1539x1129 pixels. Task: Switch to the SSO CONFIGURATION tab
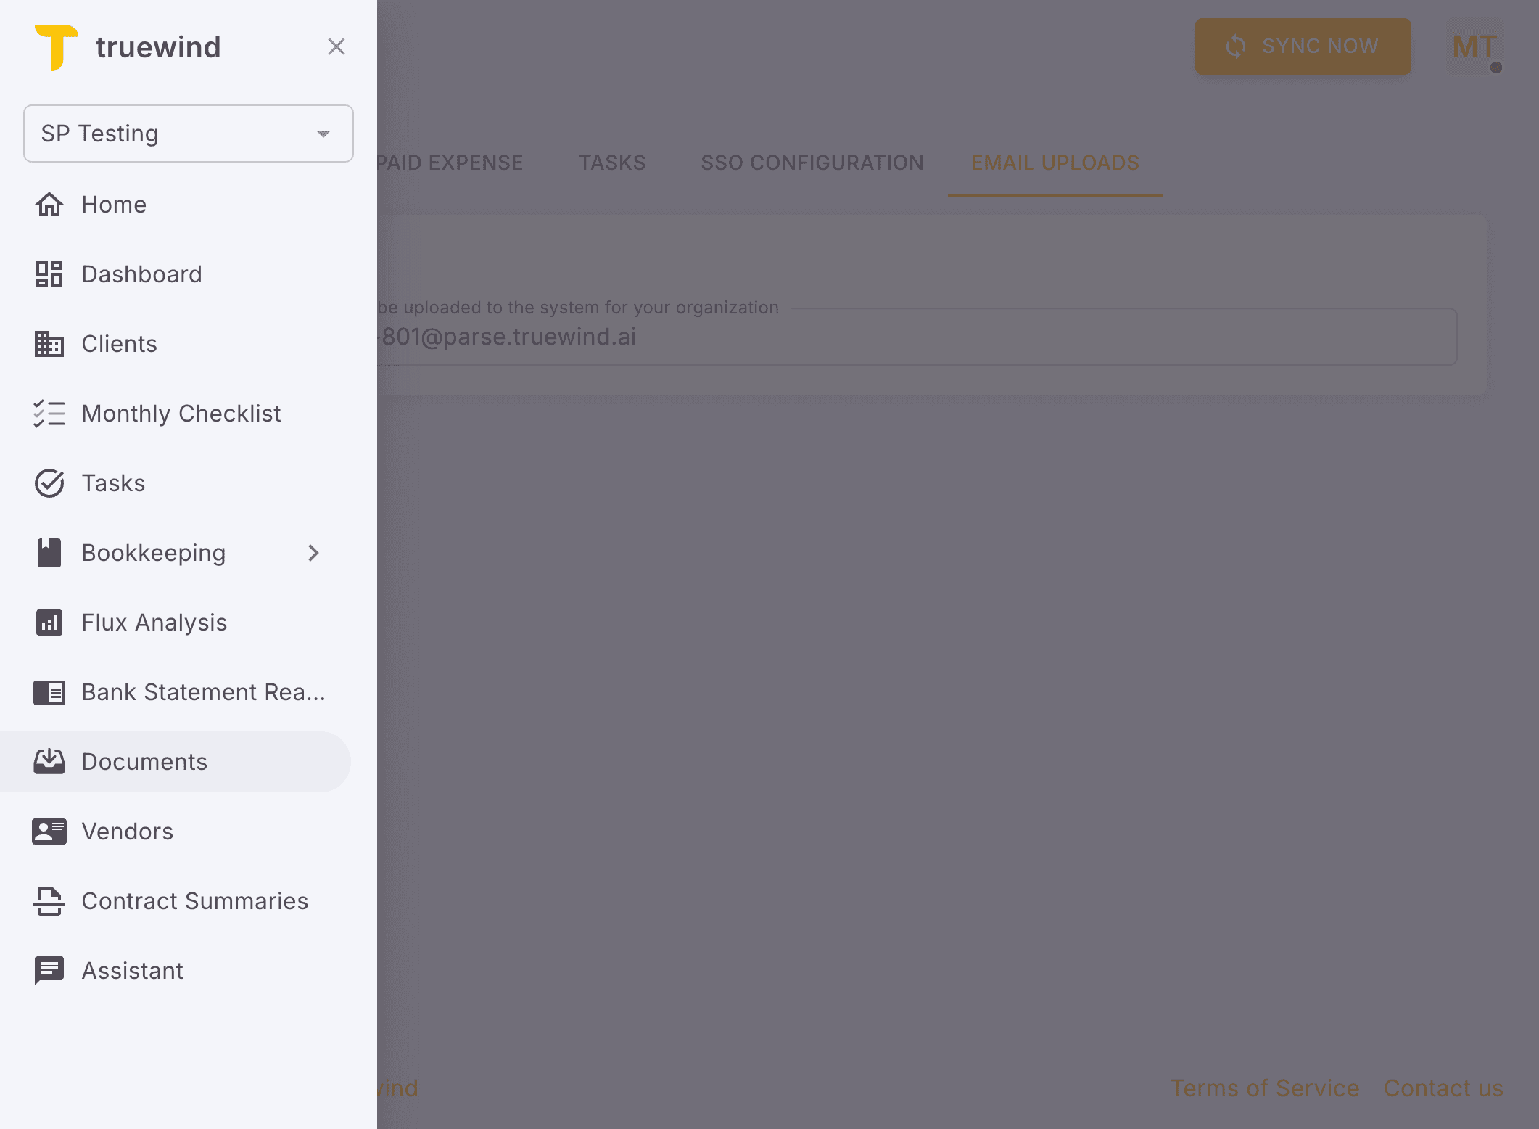point(812,163)
